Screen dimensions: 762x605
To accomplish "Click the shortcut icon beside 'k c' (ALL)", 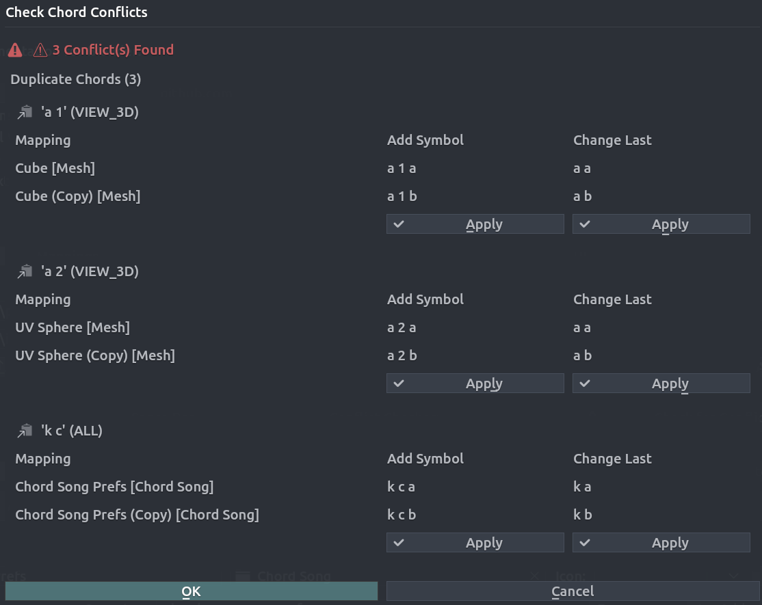I will (25, 431).
